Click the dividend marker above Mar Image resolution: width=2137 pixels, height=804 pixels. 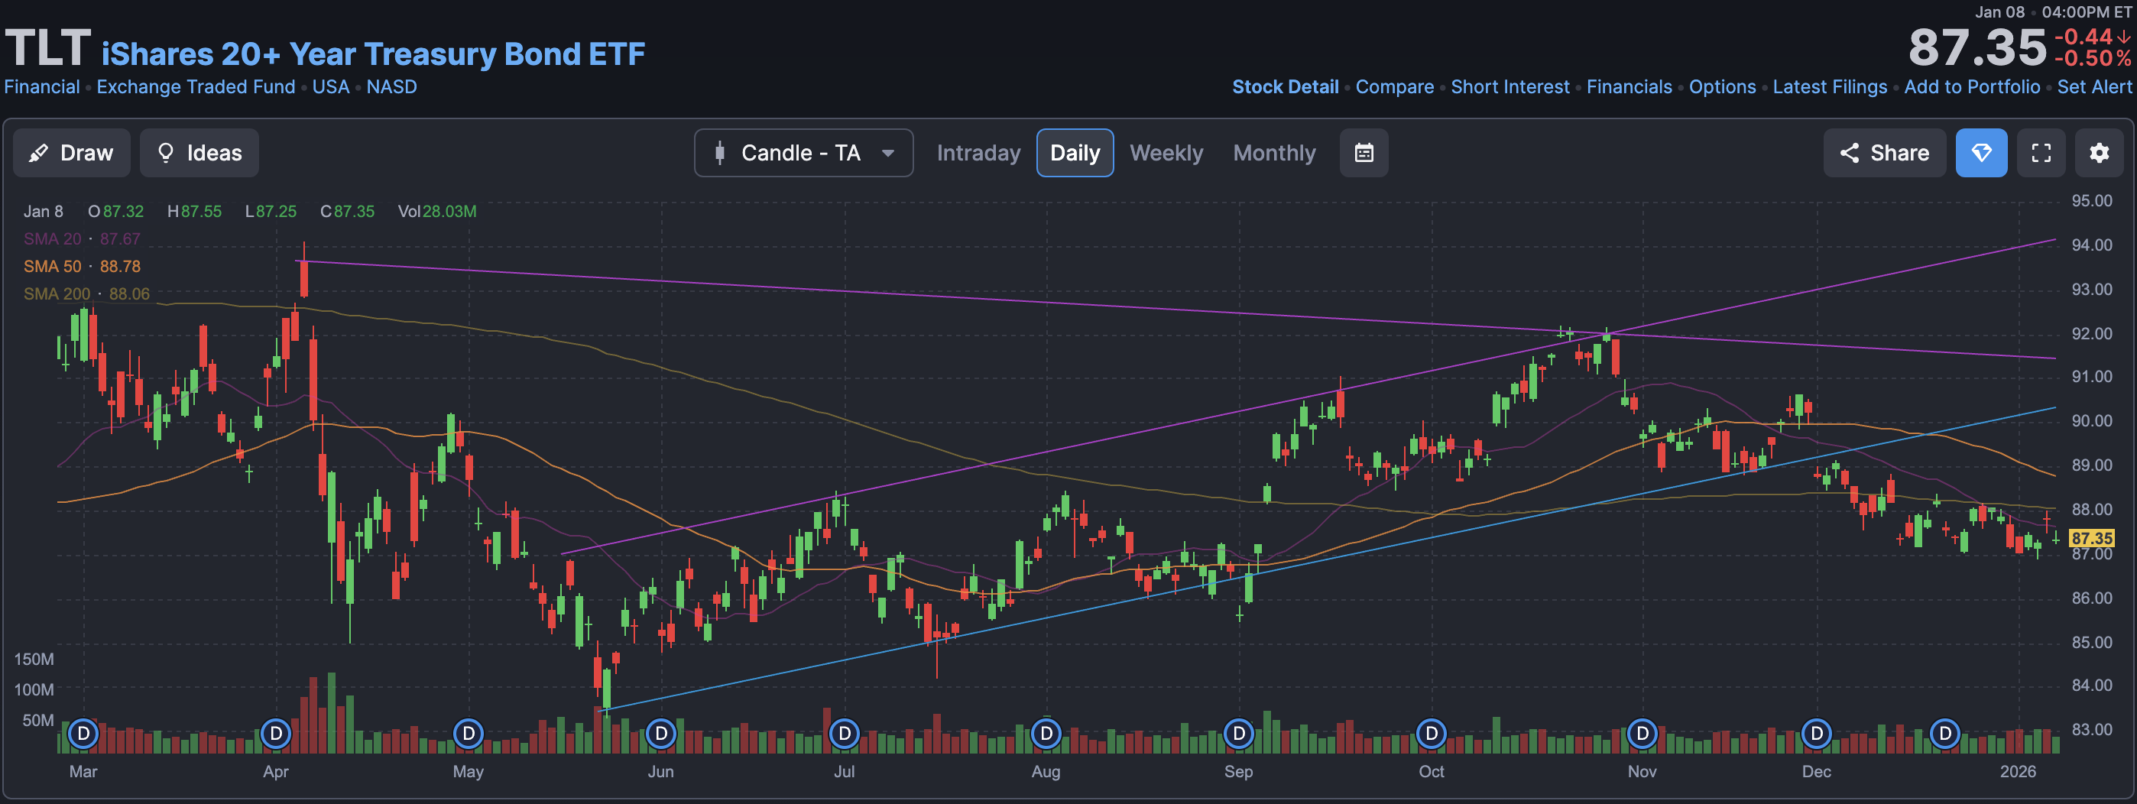click(x=83, y=734)
